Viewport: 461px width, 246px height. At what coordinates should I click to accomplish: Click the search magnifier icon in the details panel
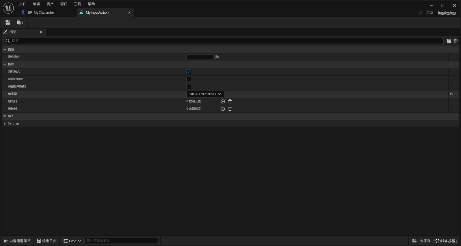(8, 41)
